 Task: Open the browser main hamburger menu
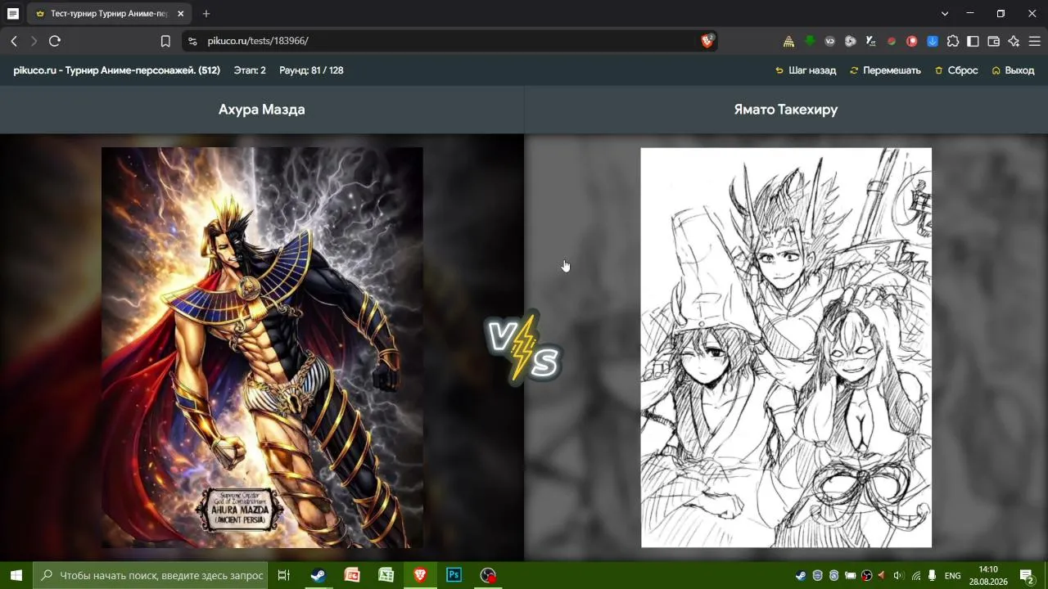pos(1034,41)
